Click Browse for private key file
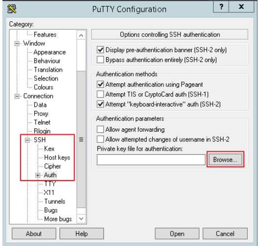Screen dimensions: 260x246 pos(225,160)
